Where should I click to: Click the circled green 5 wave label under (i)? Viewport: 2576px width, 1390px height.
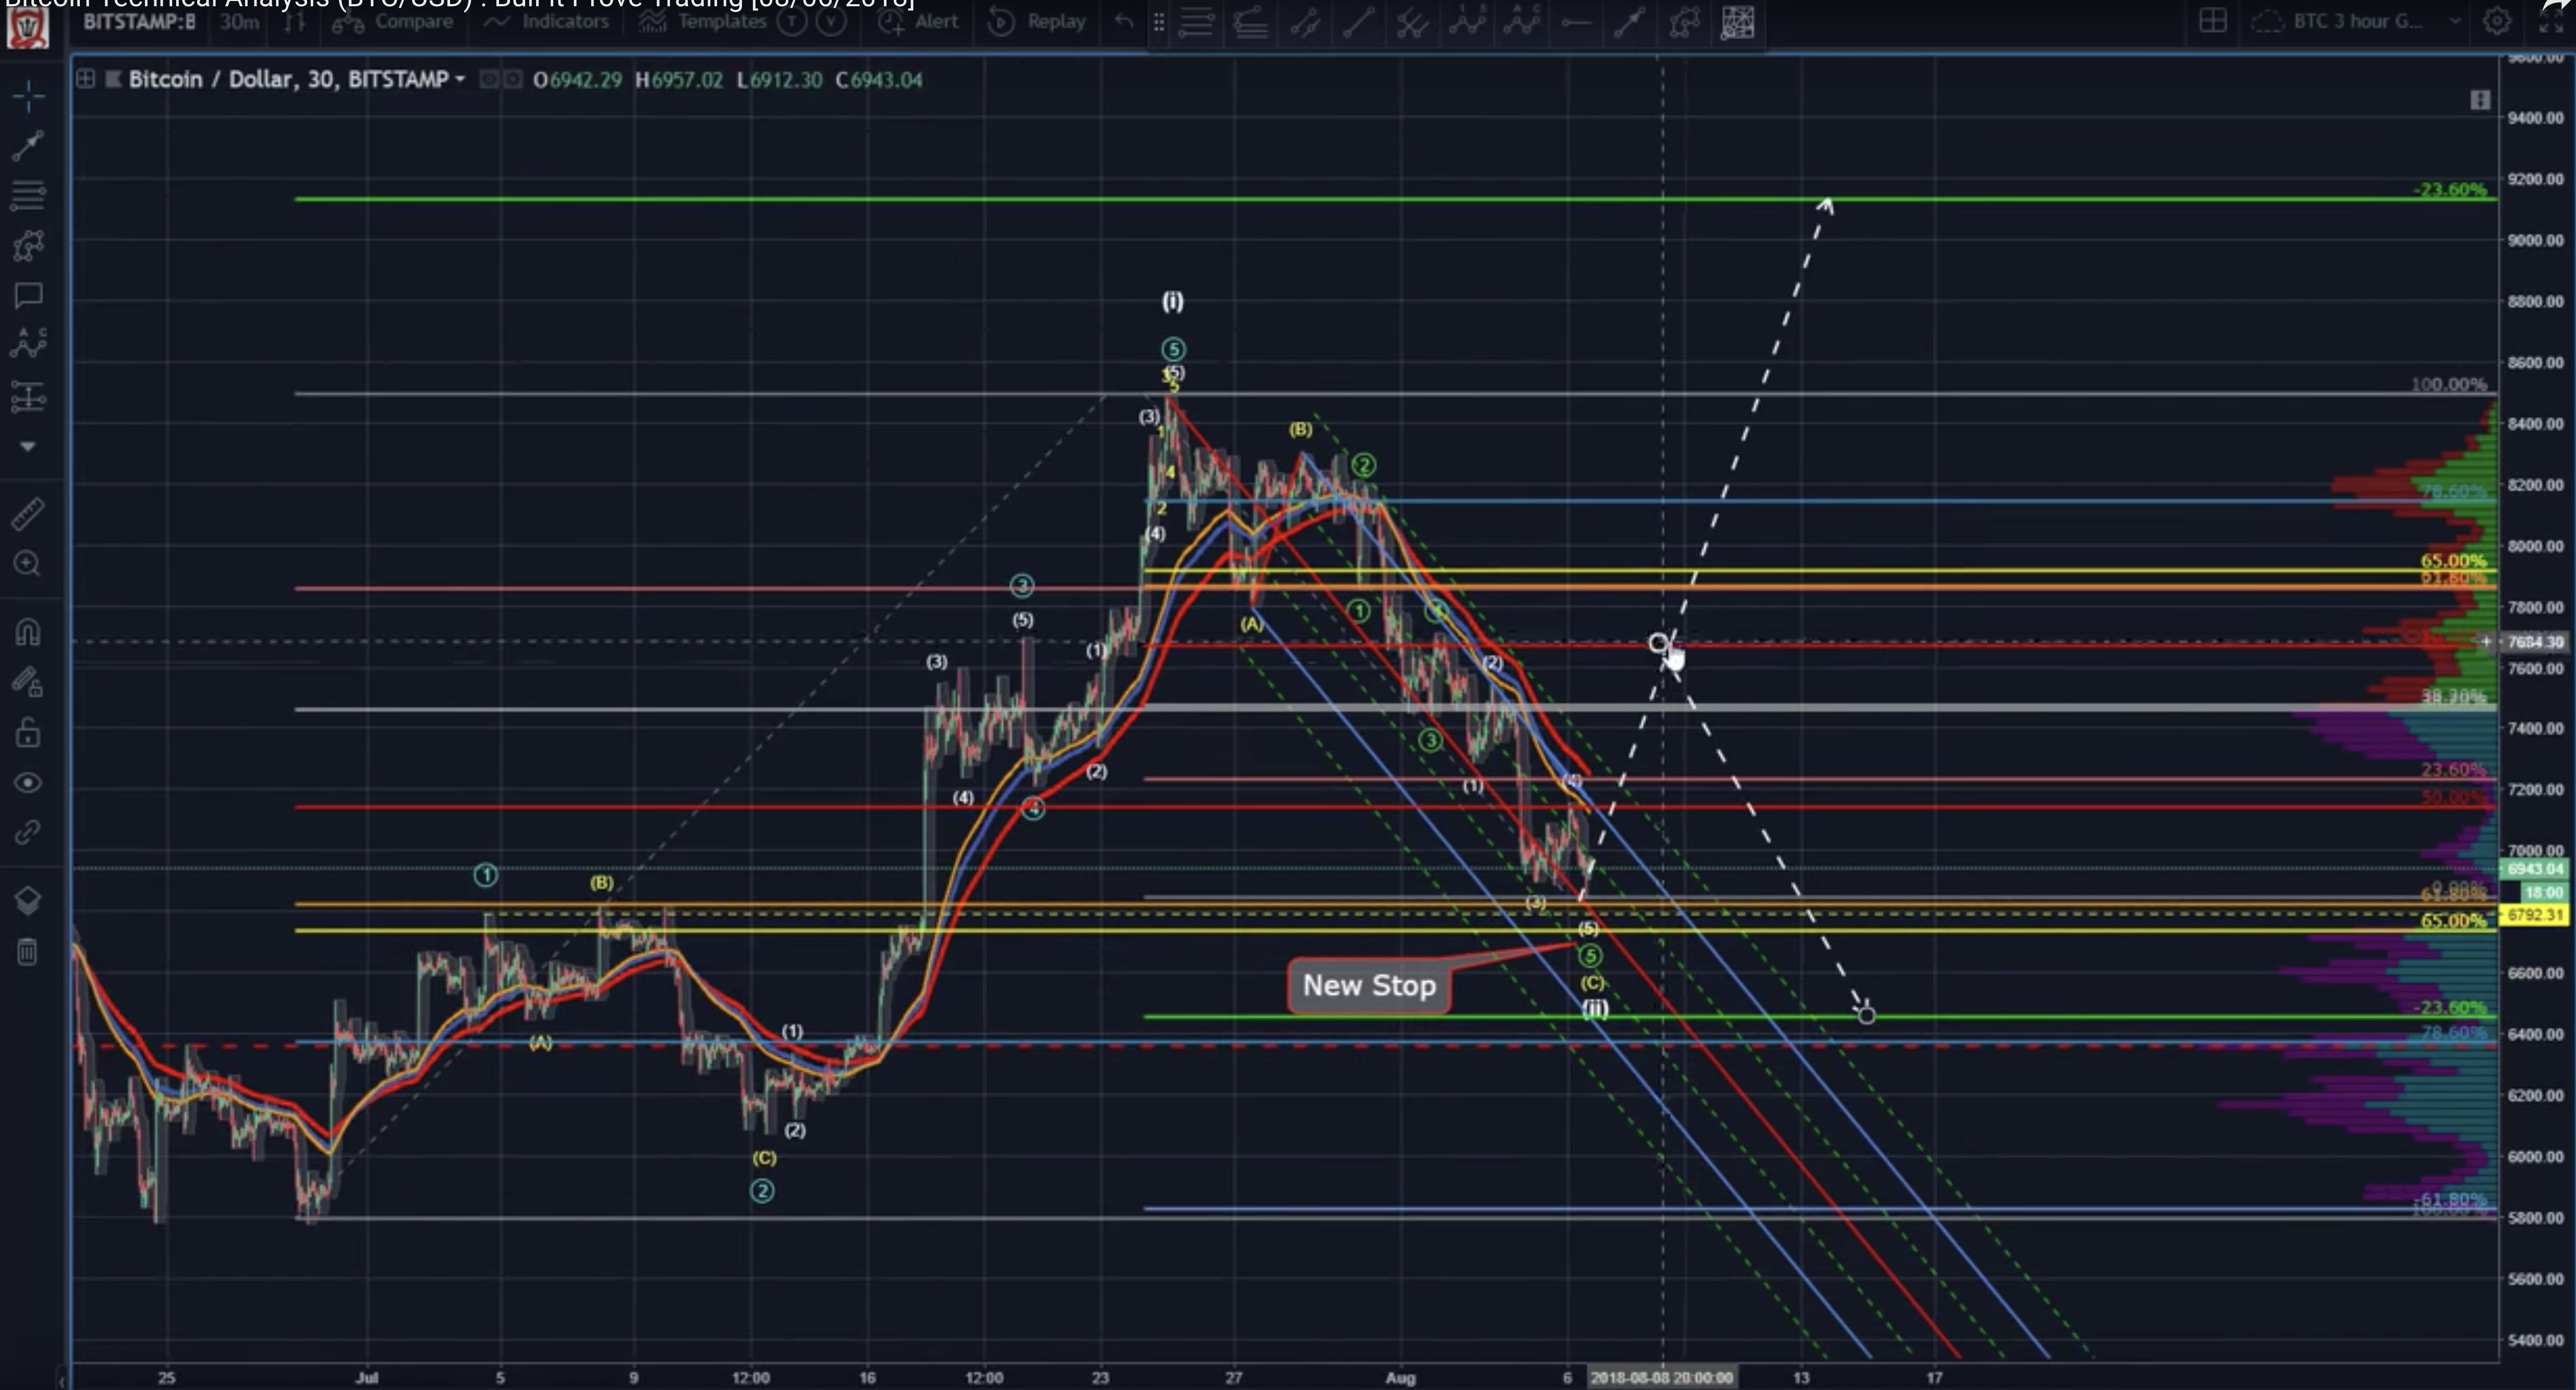tap(1173, 349)
